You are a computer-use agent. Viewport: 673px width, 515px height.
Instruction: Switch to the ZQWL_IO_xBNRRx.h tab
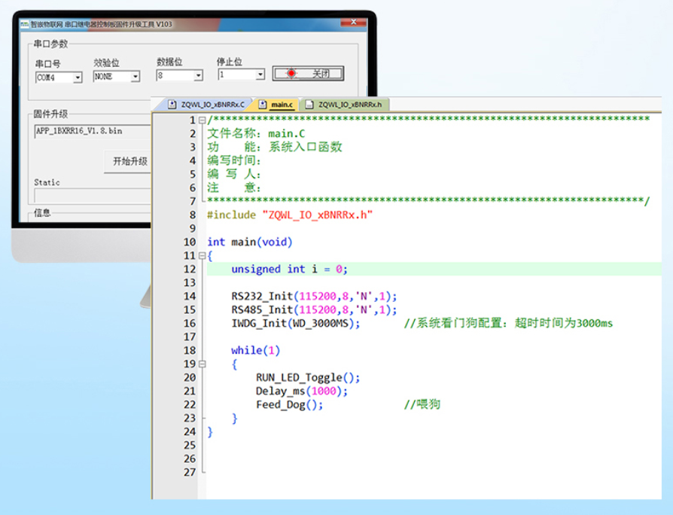click(x=349, y=105)
